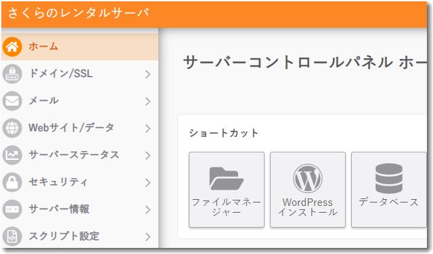The height and width of the screenshot is (254, 433).
Task: Click the ショートカット section heading
Action: pyautogui.click(x=223, y=133)
